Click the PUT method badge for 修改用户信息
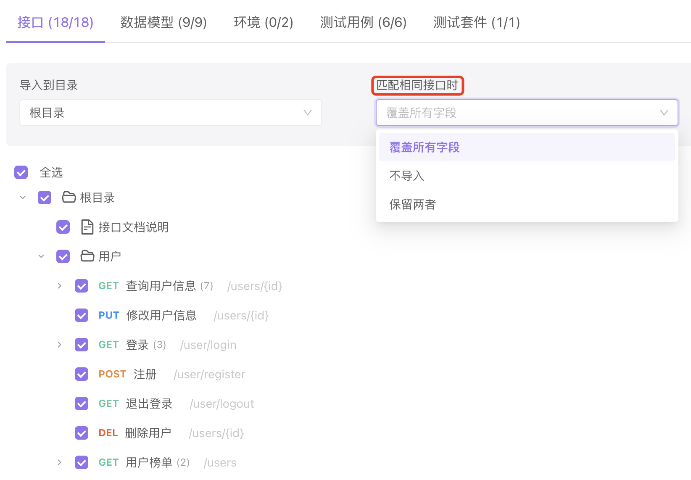This screenshot has height=480, width=691. [109, 315]
